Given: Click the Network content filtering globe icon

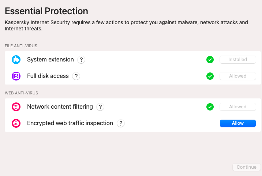Looking at the screenshot, I should tap(16, 107).
